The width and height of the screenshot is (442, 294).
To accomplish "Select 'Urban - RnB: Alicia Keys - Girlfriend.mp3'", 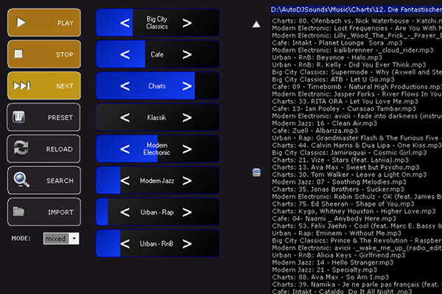I will 339,255.
